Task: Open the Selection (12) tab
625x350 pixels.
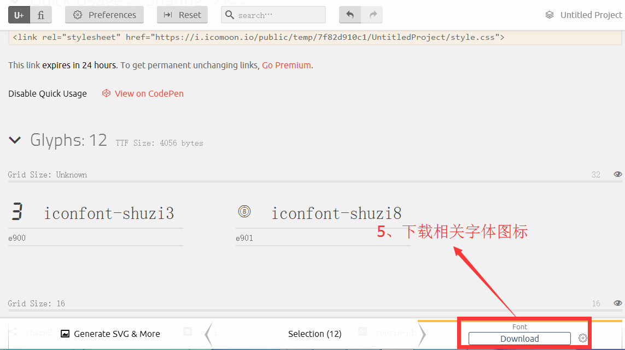Action: pos(314,334)
